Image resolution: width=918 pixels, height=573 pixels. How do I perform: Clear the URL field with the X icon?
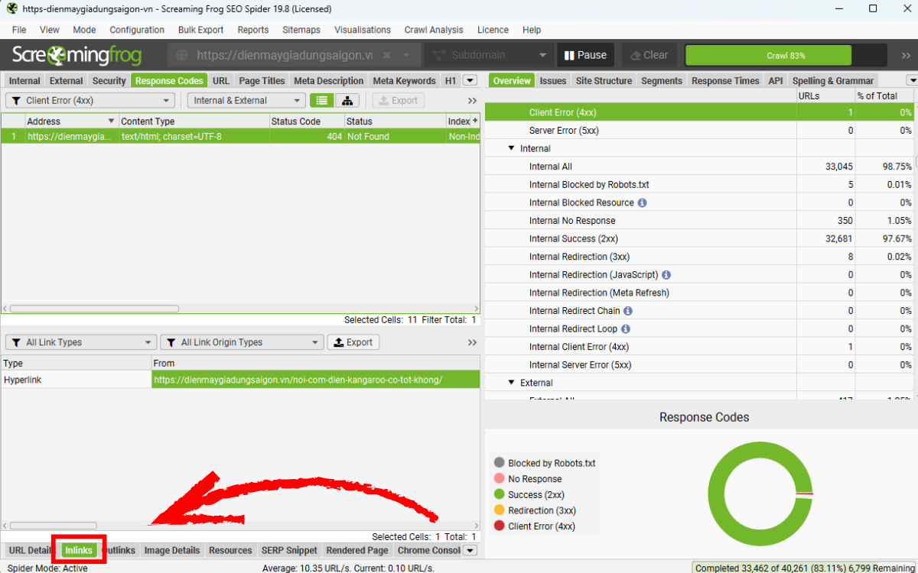[x=386, y=55]
